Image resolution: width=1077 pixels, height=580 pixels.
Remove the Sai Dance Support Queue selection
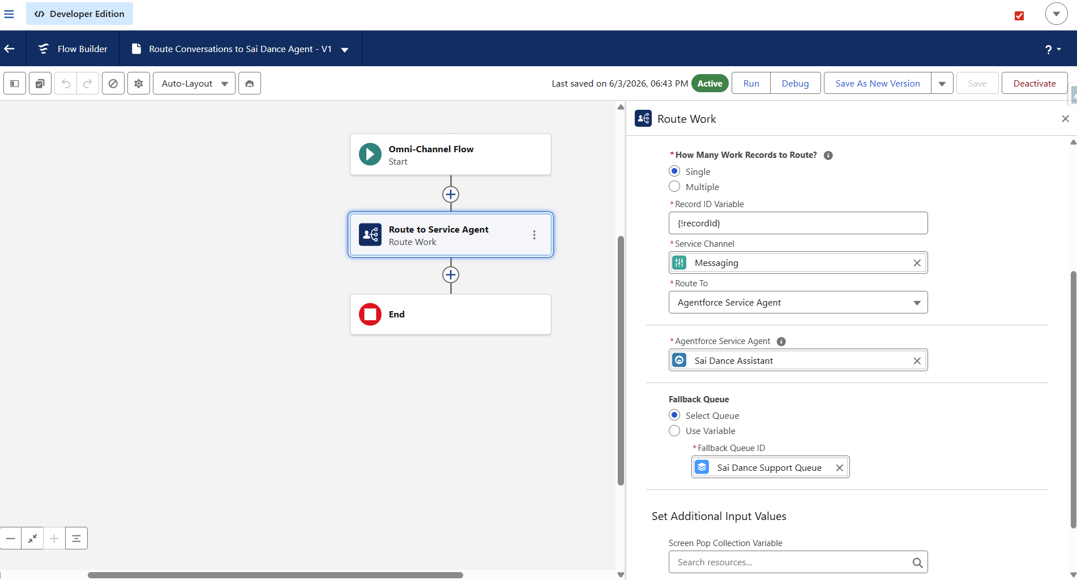(x=839, y=468)
